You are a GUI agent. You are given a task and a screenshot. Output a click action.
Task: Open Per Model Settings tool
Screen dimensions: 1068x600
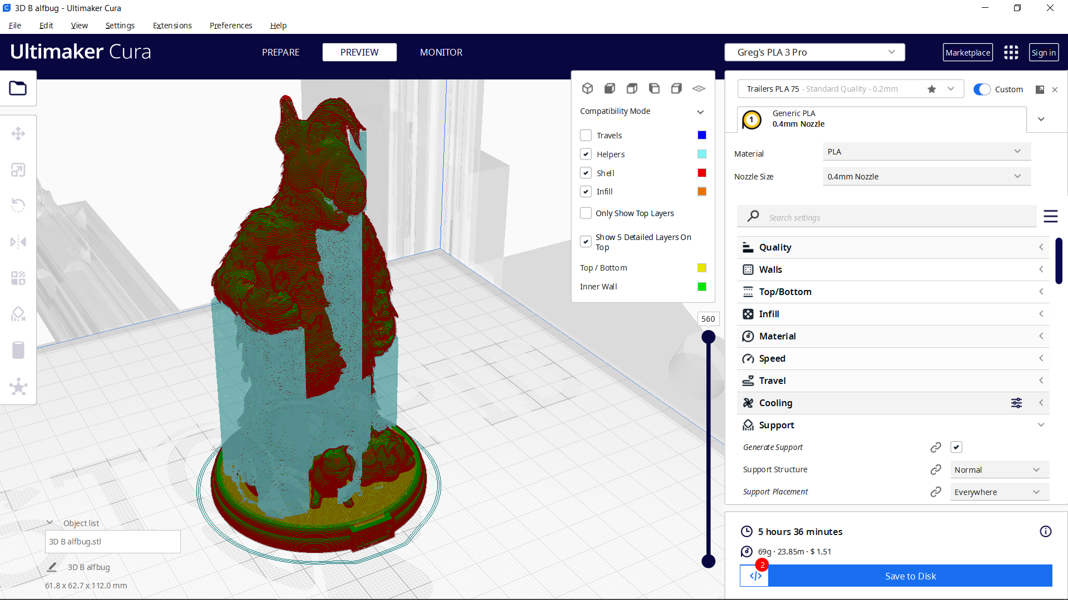[18, 278]
